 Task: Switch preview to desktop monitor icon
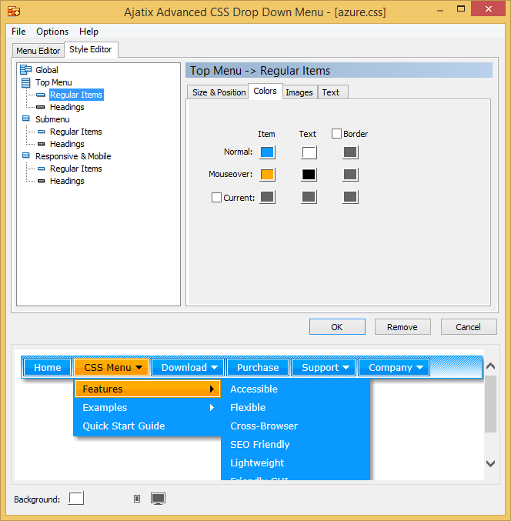coord(159,499)
